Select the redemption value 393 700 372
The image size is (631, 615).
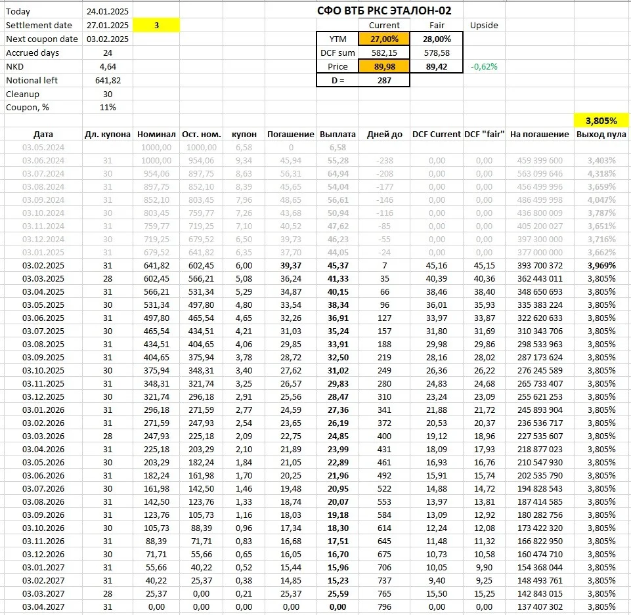540,265
